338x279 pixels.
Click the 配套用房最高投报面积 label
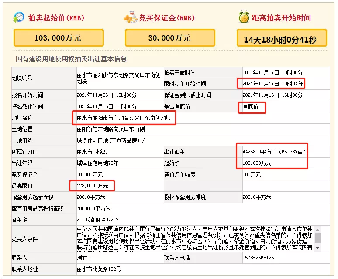(38, 209)
